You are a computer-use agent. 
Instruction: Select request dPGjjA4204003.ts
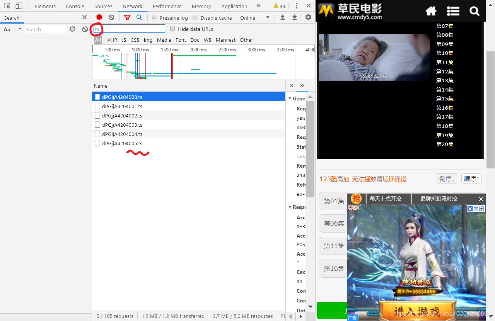pyautogui.click(x=189, y=125)
